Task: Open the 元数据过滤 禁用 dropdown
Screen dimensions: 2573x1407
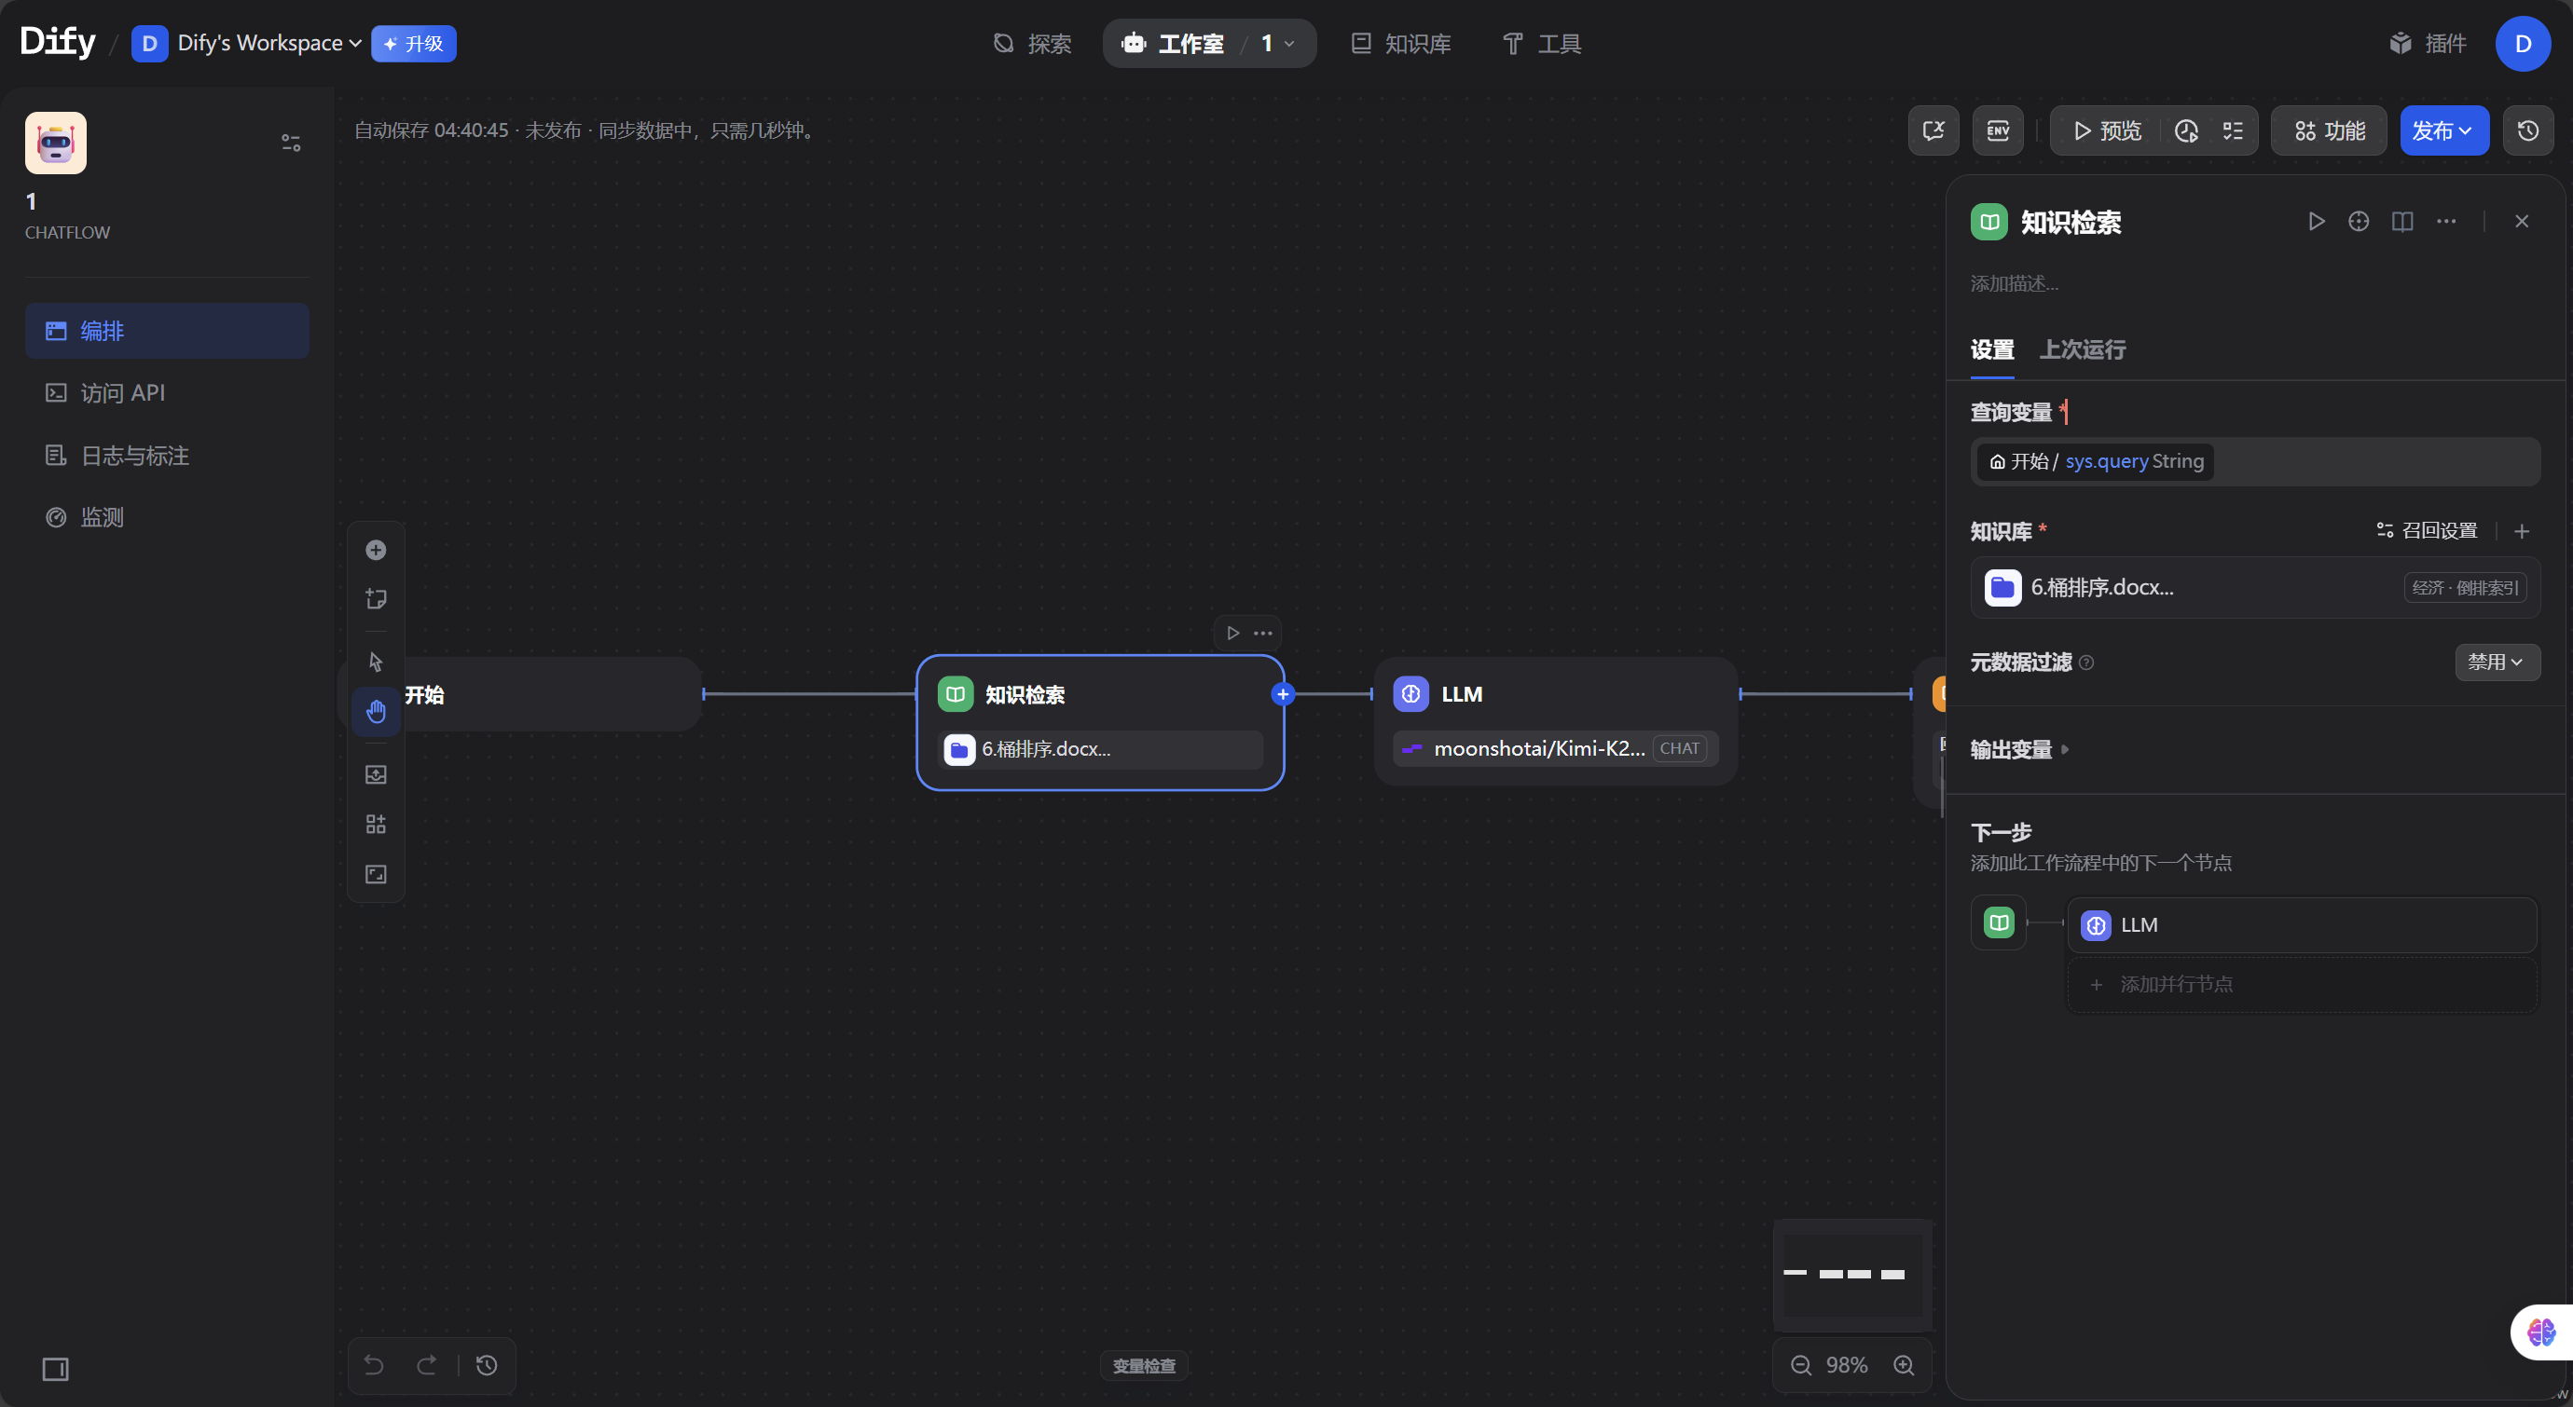Action: point(2497,663)
